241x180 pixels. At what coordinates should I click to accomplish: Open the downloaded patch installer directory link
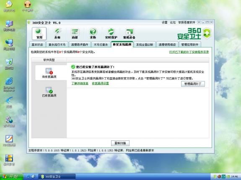click(x=189, y=52)
